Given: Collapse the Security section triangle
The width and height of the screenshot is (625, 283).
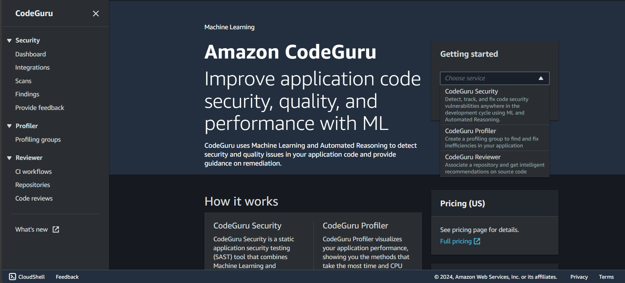Looking at the screenshot, I should click(x=9, y=41).
